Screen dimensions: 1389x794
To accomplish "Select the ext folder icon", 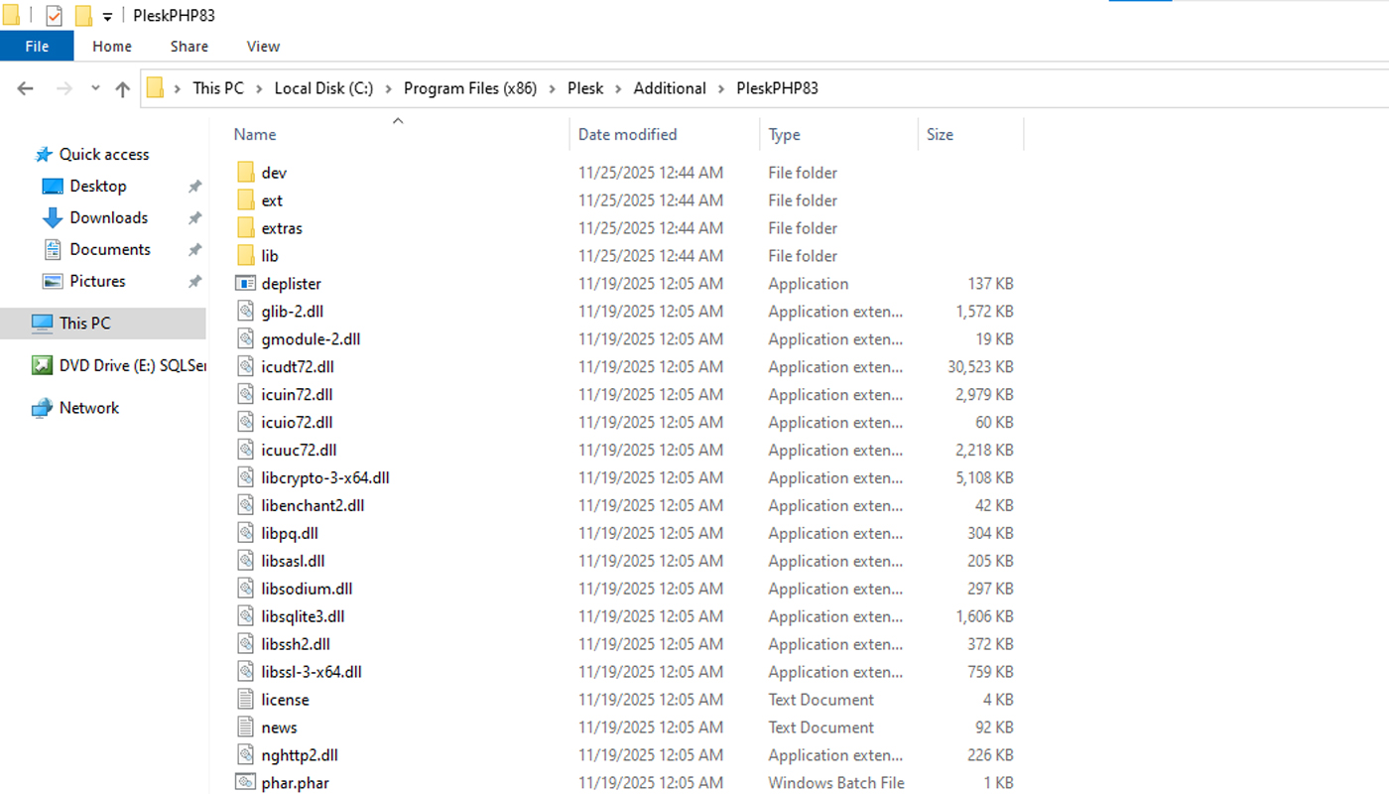I will point(246,200).
